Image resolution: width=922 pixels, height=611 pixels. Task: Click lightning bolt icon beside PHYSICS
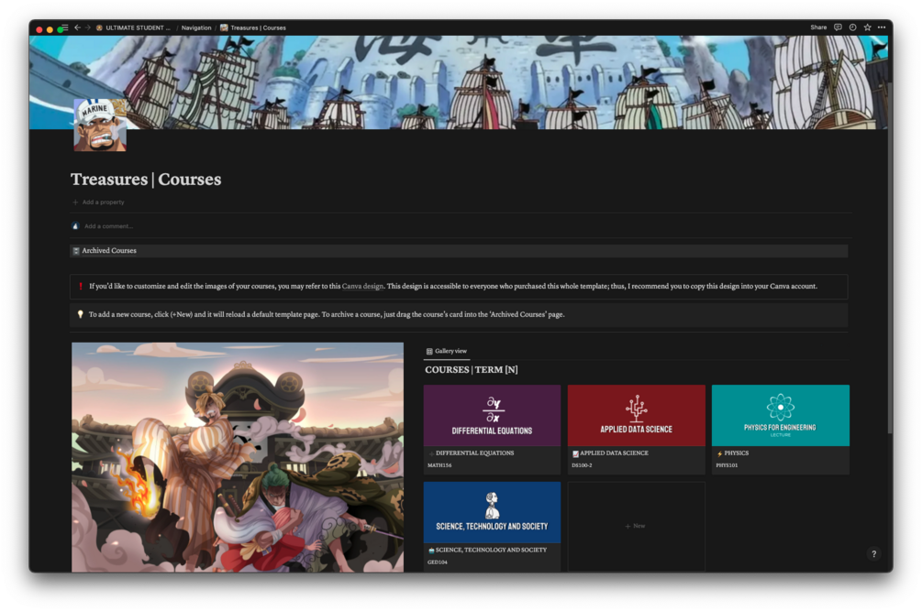719,453
